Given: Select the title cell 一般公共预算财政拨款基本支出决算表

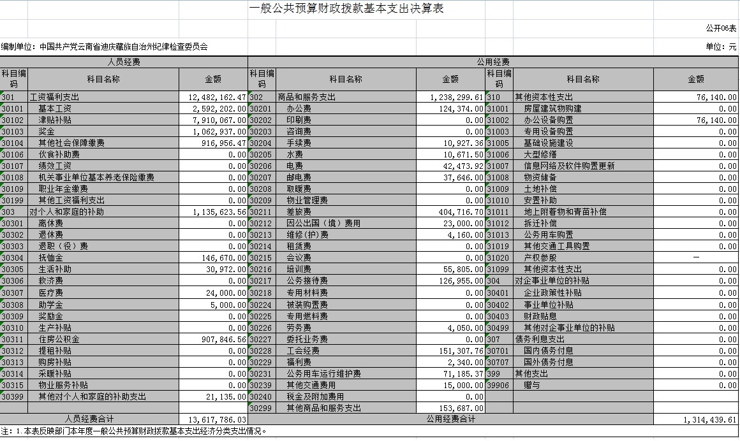Looking at the screenshot, I should click(346, 8).
